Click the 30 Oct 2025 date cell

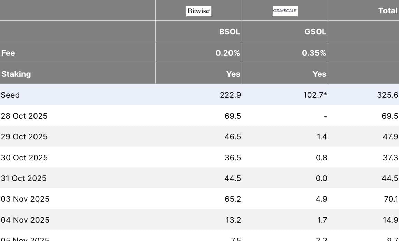point(24,158)
